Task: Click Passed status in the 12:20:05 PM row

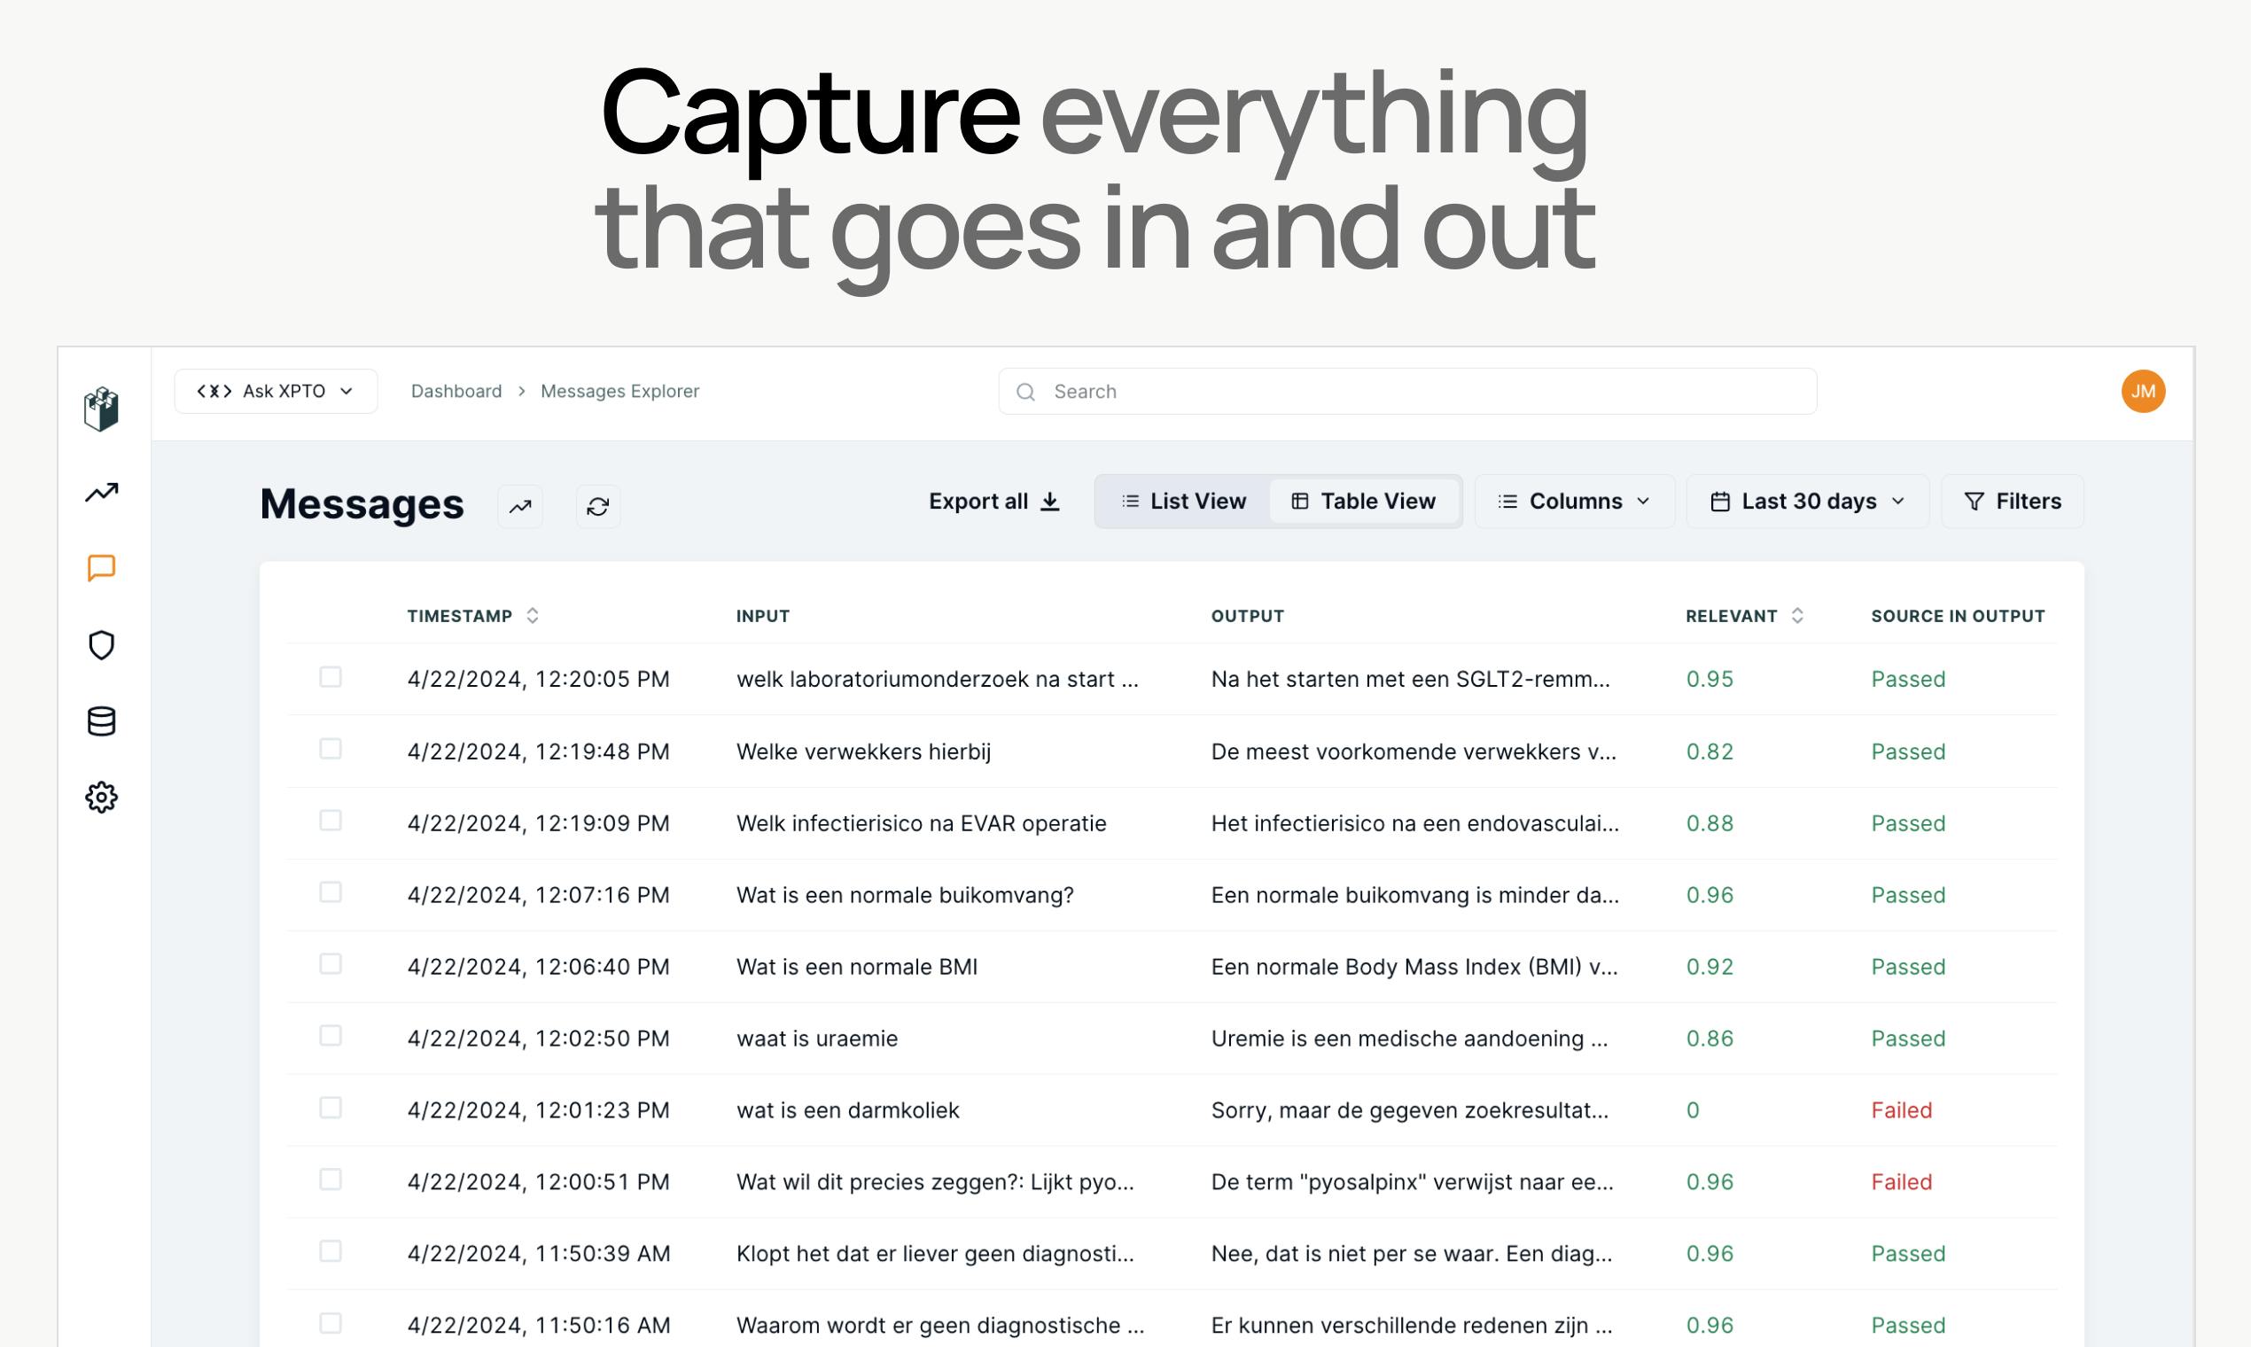Action: click(x=1908, y=679)
